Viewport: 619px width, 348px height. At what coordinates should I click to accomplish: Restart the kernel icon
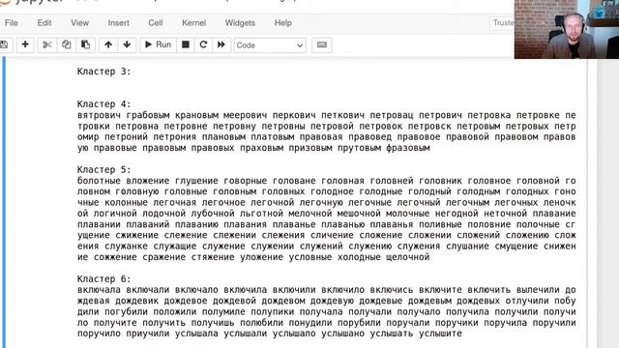pyautogui.click(x=203, y=45)
